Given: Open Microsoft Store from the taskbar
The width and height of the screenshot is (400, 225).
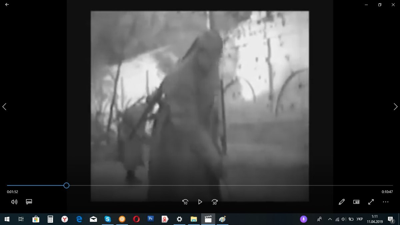Looking at the screenshot, I should coord(36,219).
